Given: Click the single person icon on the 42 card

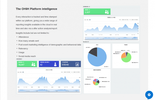Looking at the screenshot, I should click(x=55, y=64).
